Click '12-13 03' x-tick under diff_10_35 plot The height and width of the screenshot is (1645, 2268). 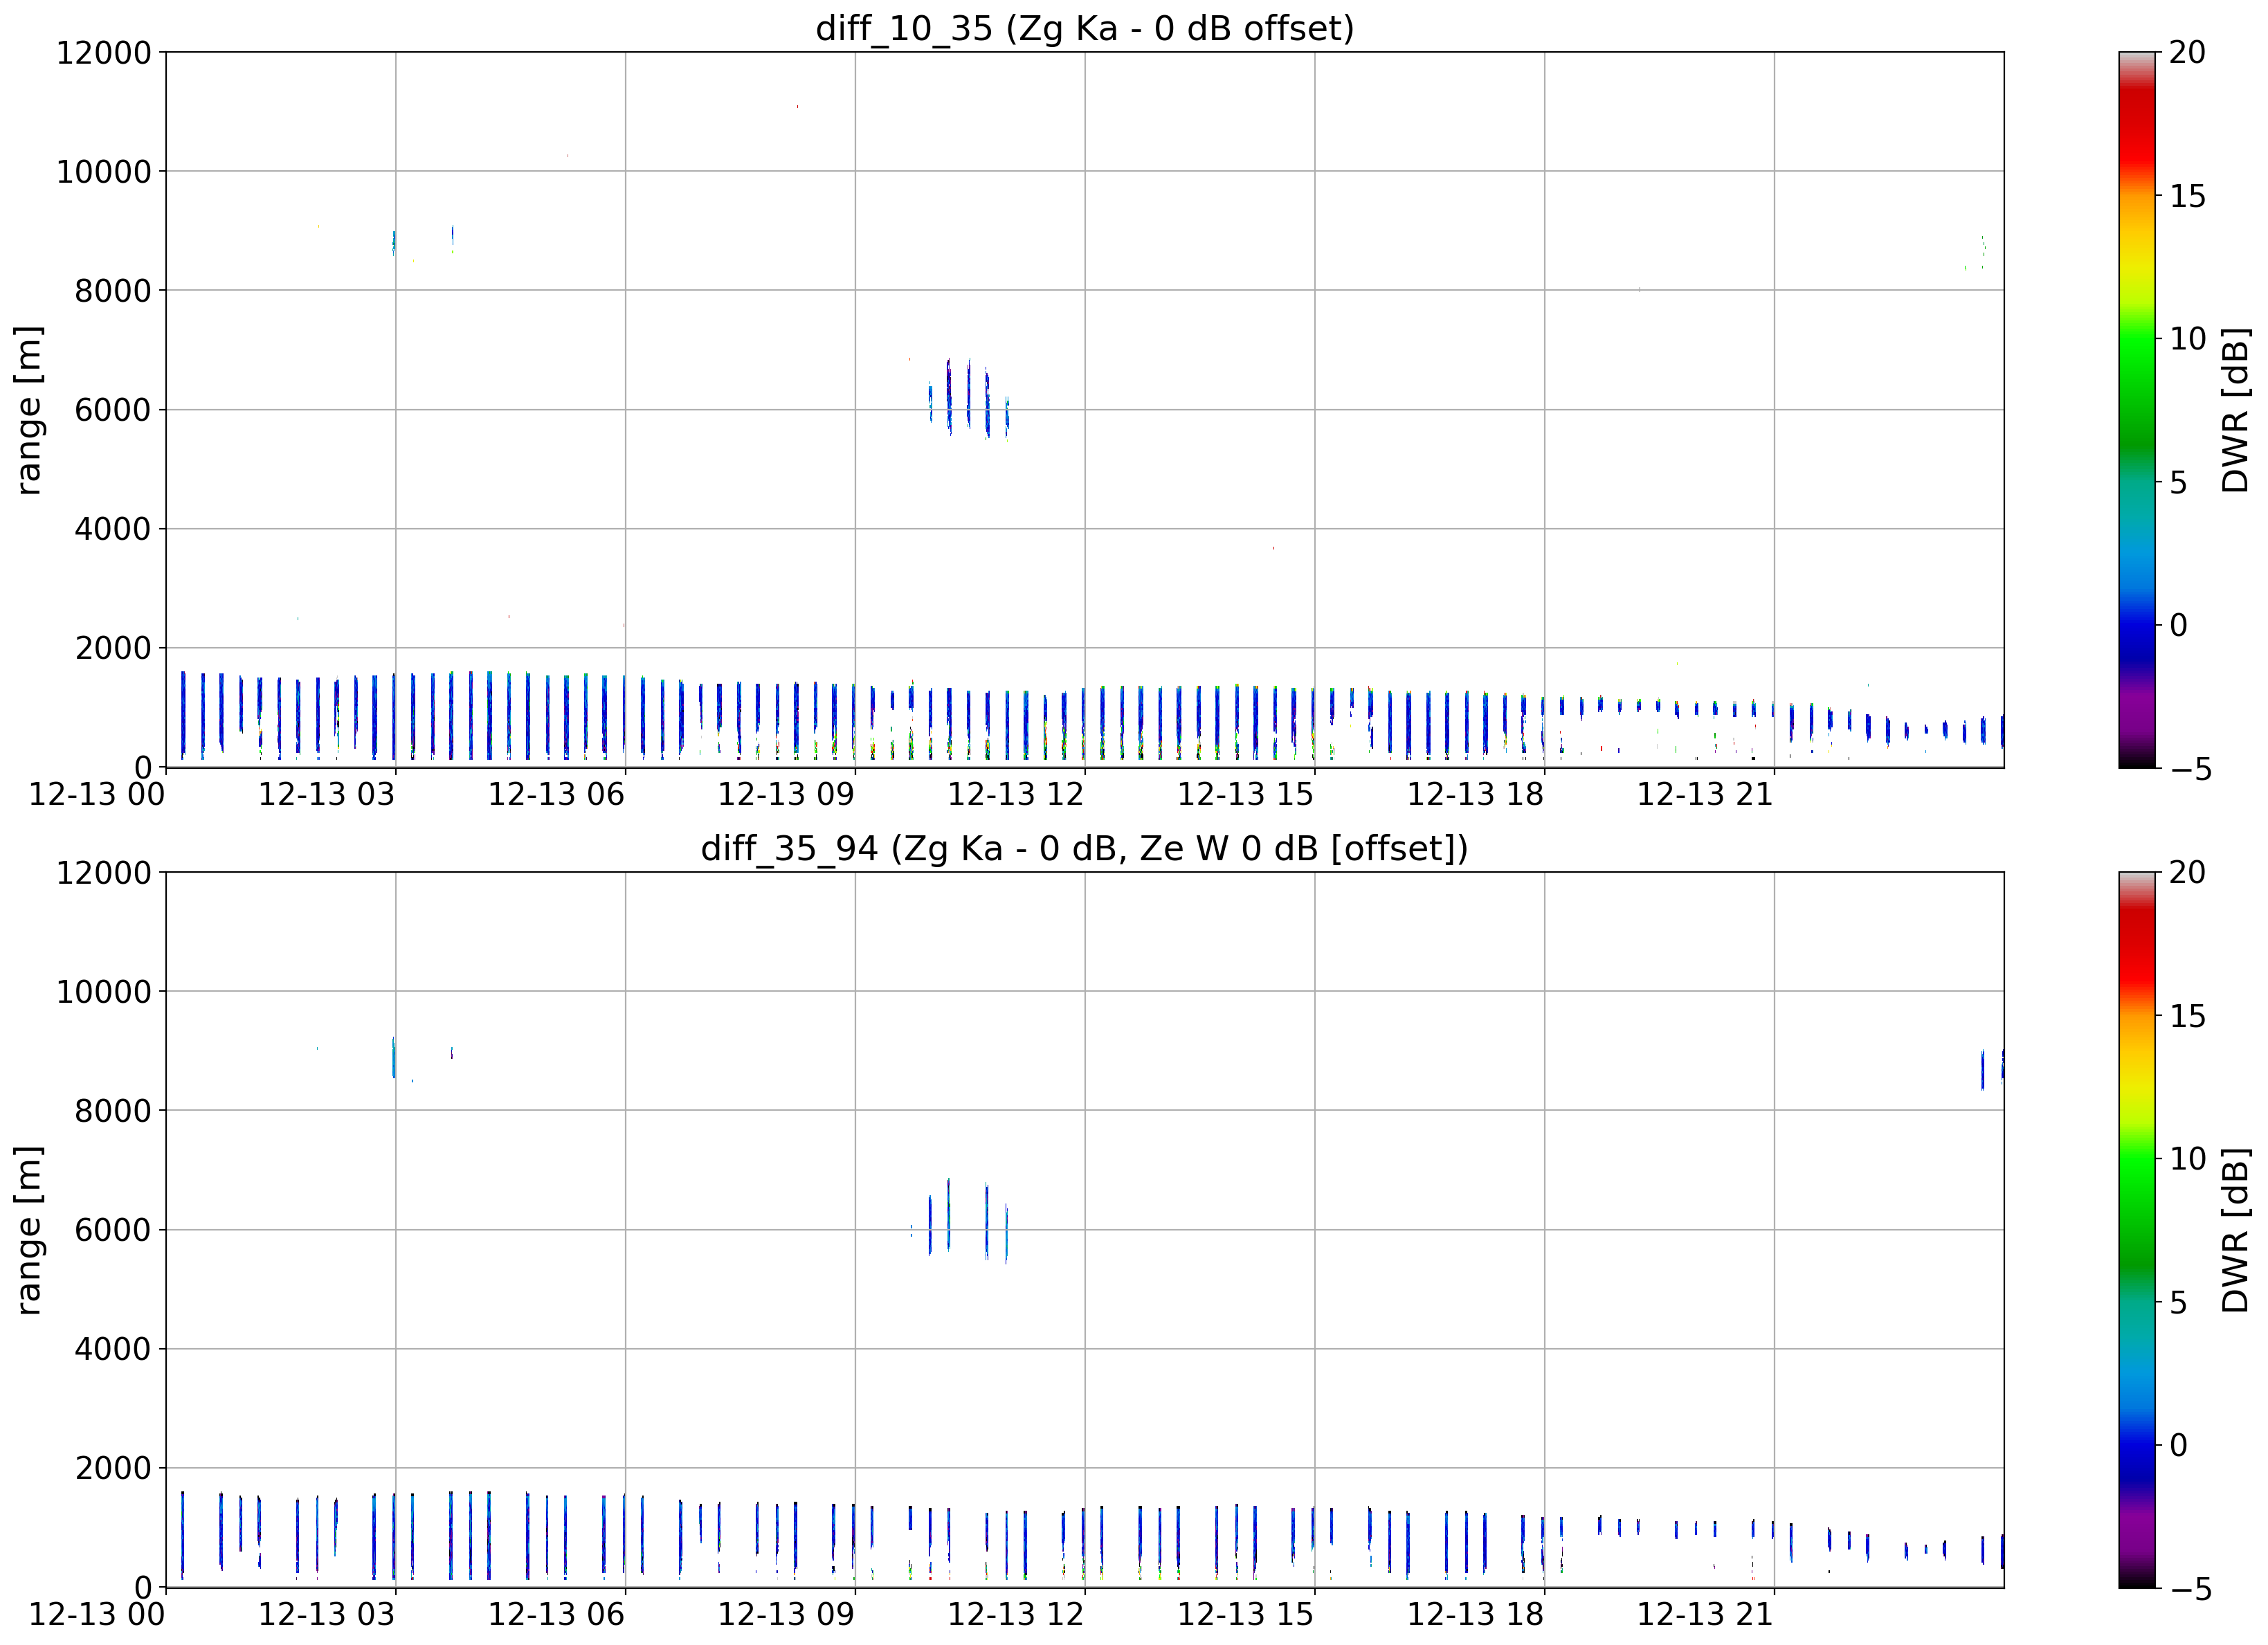[327, 795]
